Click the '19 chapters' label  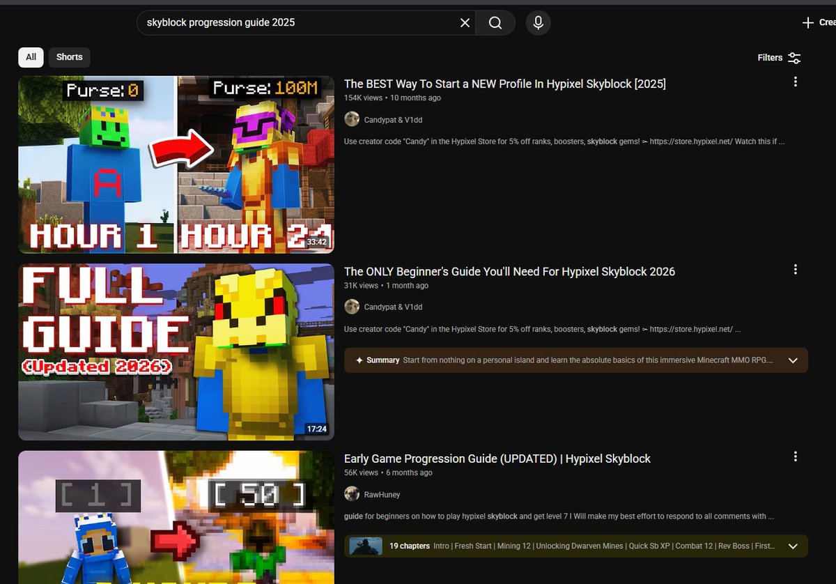(410, 546)
